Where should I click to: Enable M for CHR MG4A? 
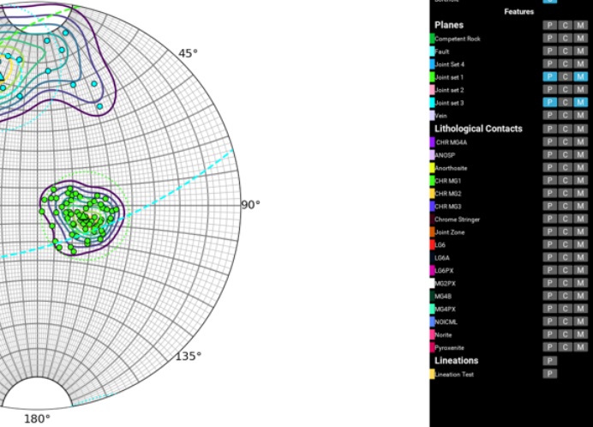[x=580, y=142]
